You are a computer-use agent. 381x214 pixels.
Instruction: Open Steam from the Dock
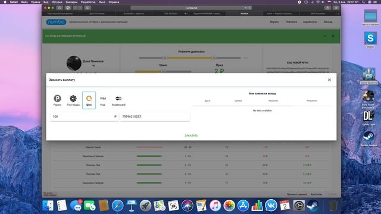(x=313, y=206)
